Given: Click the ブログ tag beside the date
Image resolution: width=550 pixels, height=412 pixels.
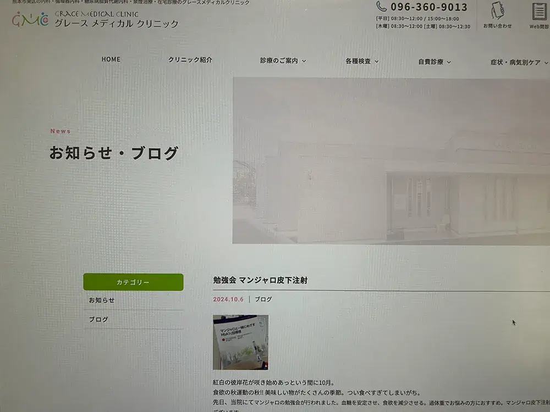Looking at the screenshot, I should [x=263, y=299].
